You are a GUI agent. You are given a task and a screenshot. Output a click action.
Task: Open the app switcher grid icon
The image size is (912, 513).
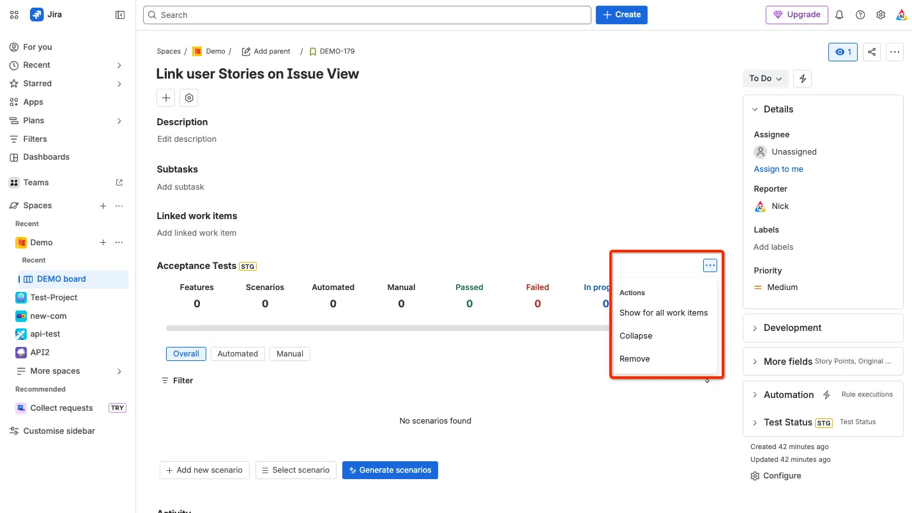(14, 15)
